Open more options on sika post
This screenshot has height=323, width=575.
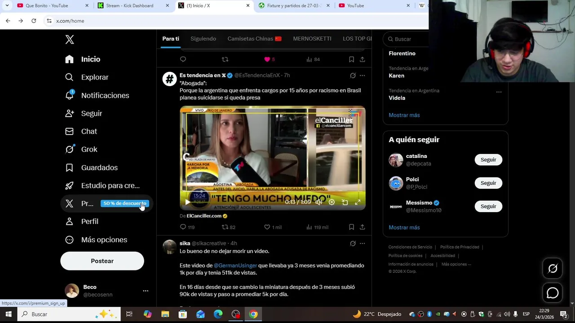[362, 244]
